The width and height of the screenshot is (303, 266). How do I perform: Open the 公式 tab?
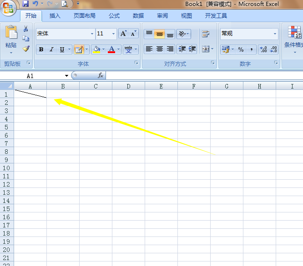click(x=114, y=16)
